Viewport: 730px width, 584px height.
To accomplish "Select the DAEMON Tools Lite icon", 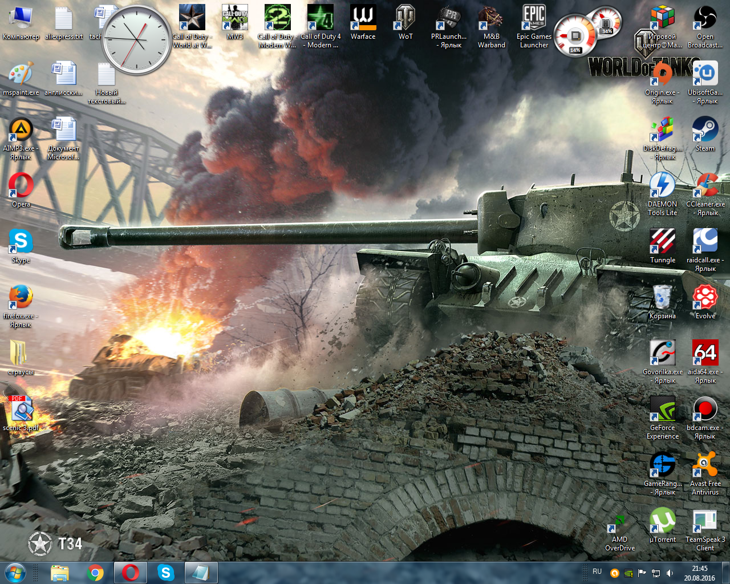I will [x=663, y=195].
